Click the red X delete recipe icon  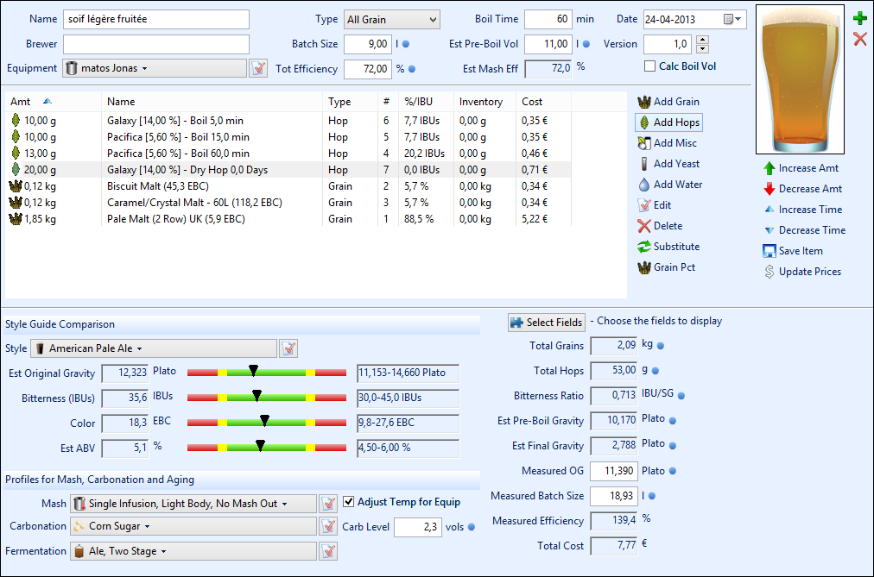(x=859, y=39)
